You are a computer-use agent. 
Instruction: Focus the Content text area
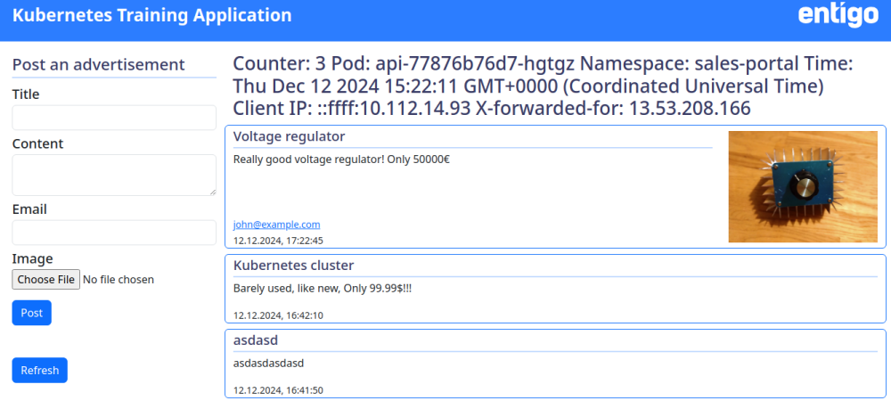point(114,175)
